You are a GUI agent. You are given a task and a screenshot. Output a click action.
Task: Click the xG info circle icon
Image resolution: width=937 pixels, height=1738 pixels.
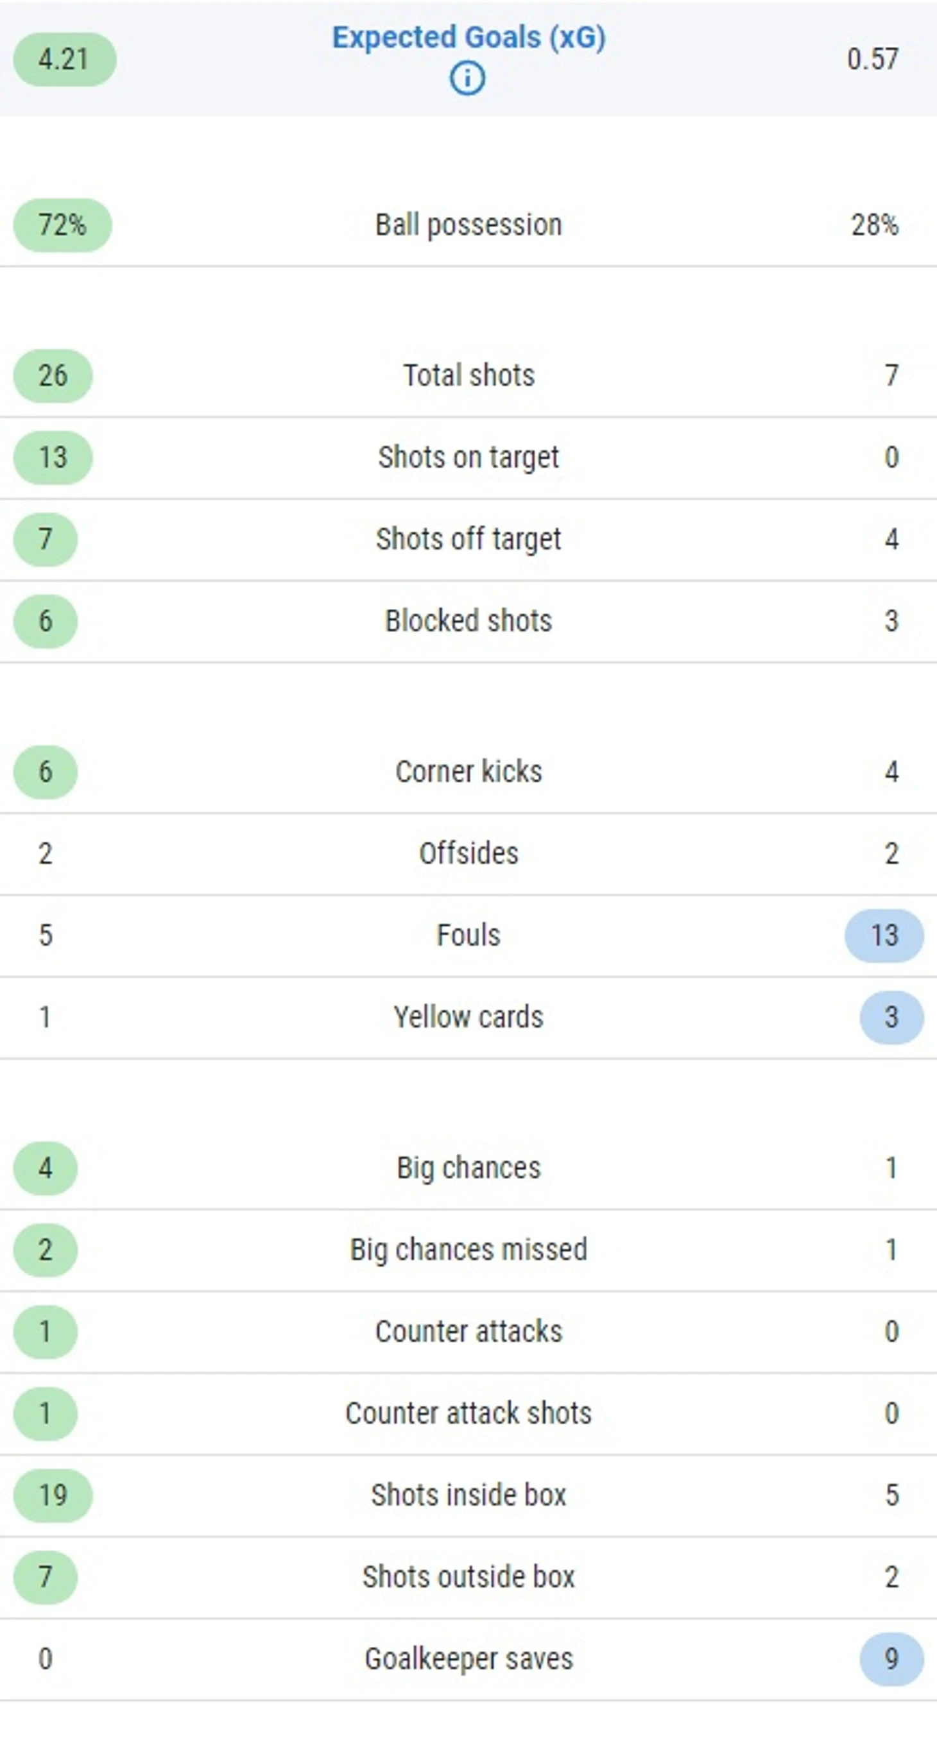tap(467, 78)
